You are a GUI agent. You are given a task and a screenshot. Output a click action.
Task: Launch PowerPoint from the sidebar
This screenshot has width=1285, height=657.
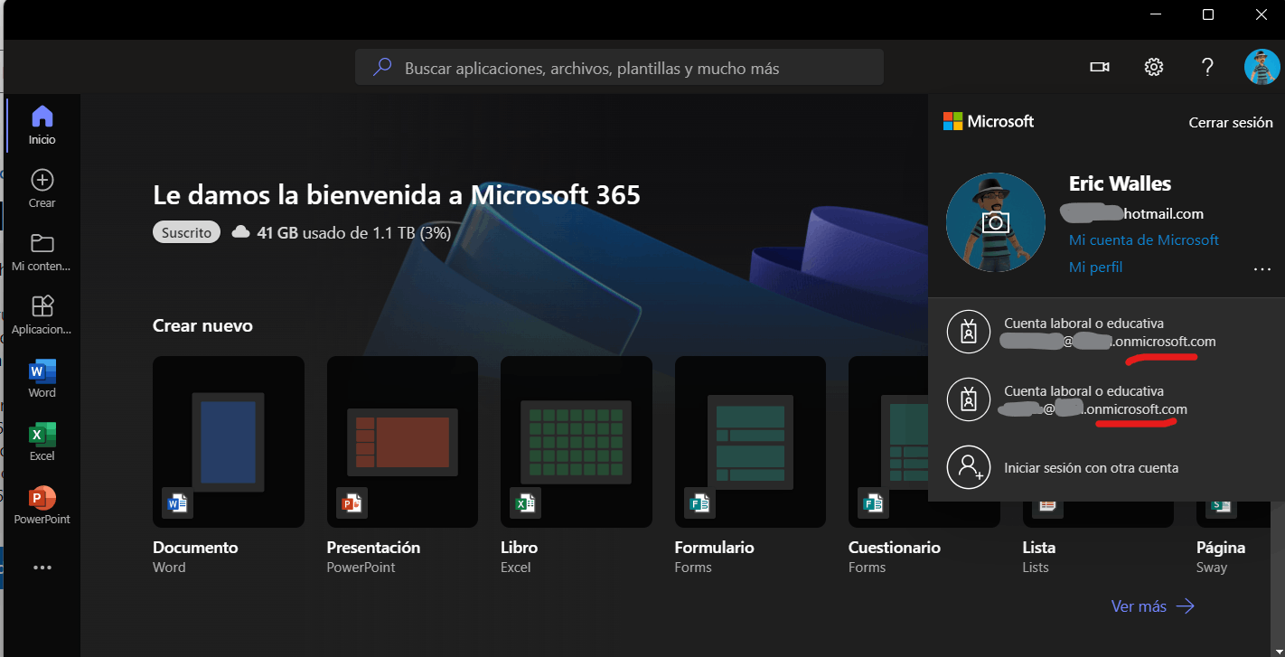(x=42, y=505)
